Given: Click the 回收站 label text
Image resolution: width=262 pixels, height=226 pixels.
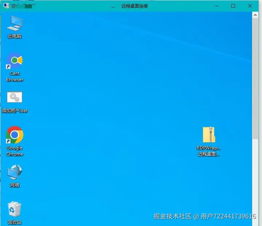Looking at the screenshot, I should (x=15, y=222).
